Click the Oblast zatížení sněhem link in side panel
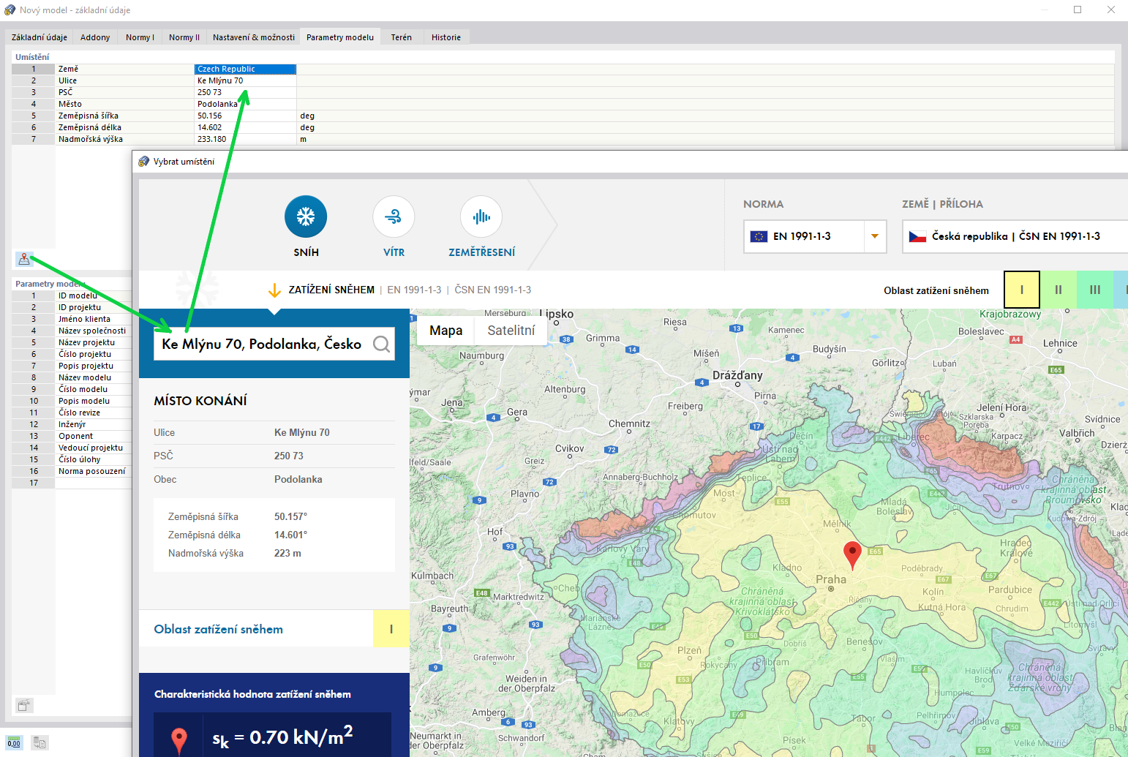This screenshot has height=757, width=1128. [218, 629]
